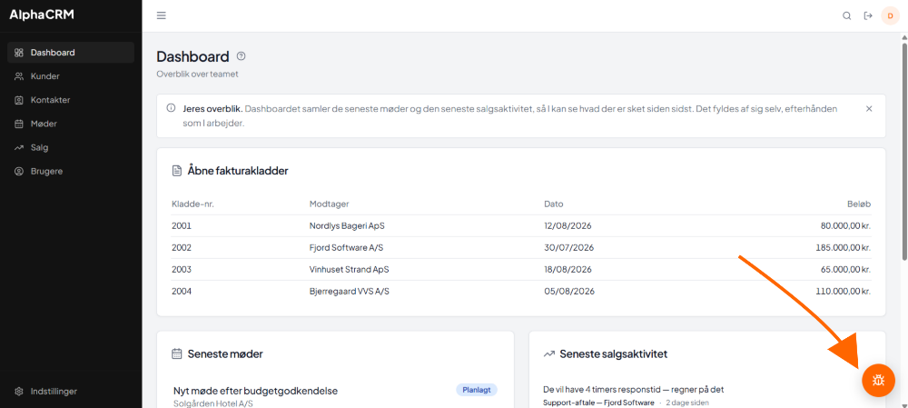Click Solgården Hotel A/S under meeting
The height and width of the screenshot is (408, 908).
tap(213, 403)
